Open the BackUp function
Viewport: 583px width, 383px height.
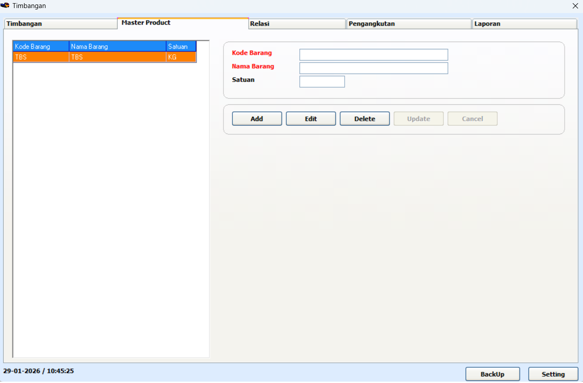point(492,374)
